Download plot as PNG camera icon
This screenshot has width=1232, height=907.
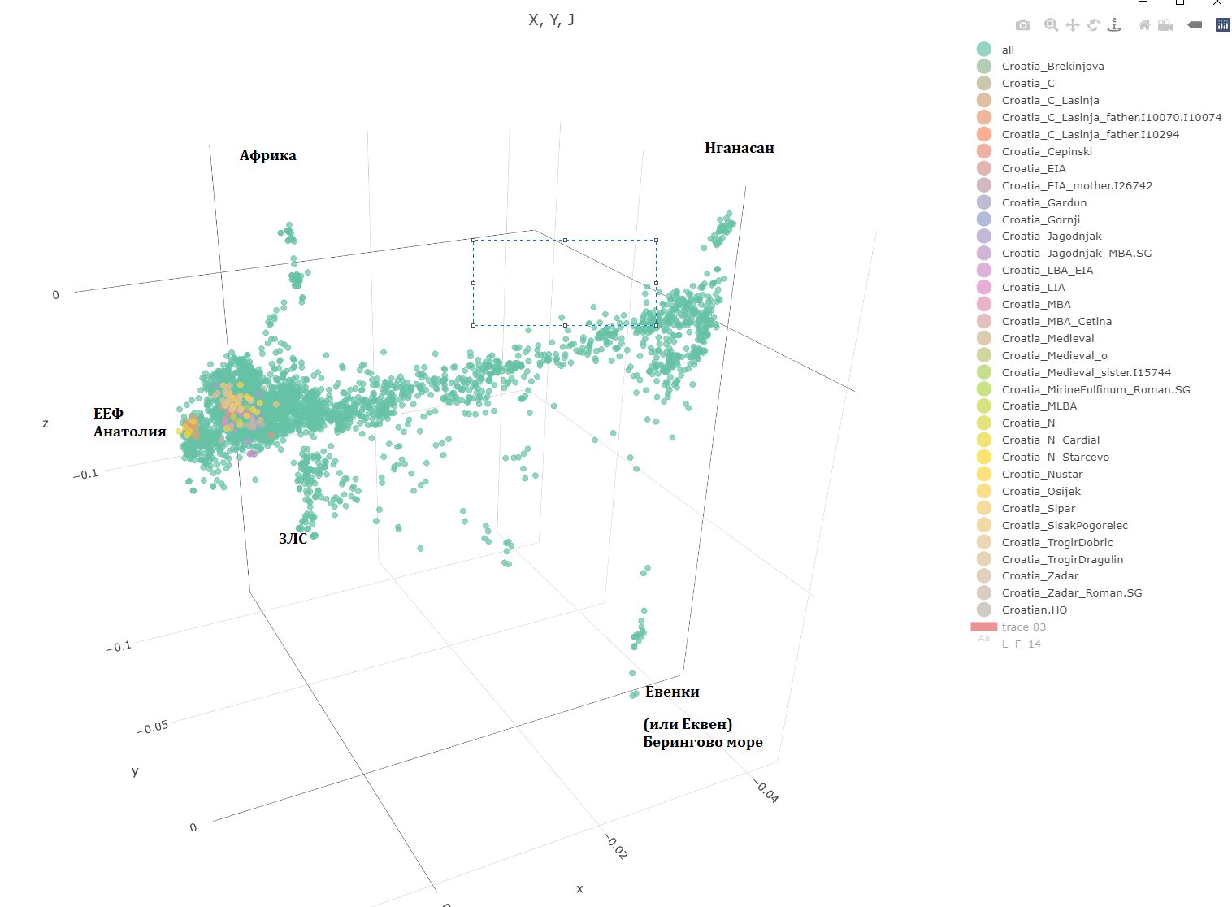point(1023,25)
